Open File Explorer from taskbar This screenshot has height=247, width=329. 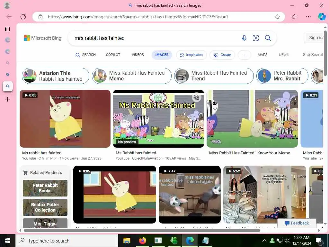pos(127,241)
